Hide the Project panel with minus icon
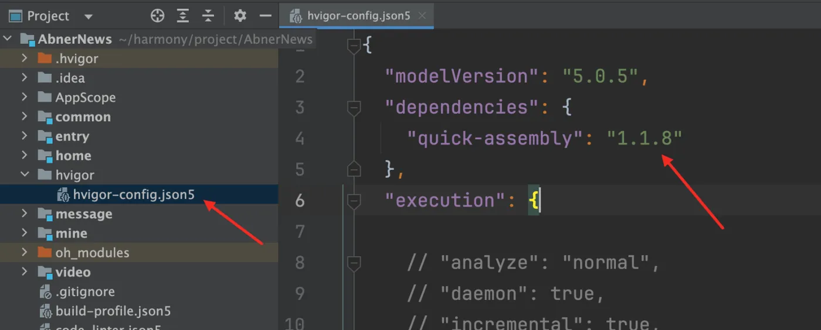Viewport: 821px width, 330px height. click(x=266, y=16)
